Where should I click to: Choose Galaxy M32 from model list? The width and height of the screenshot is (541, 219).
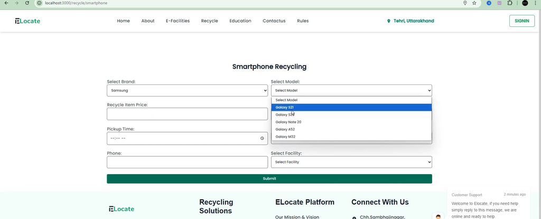tap(351, 137)
